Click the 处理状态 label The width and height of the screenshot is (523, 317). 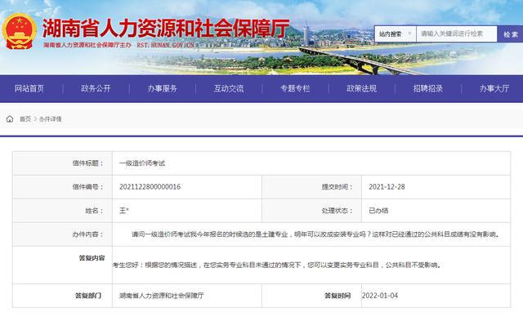tap(337, 211)
